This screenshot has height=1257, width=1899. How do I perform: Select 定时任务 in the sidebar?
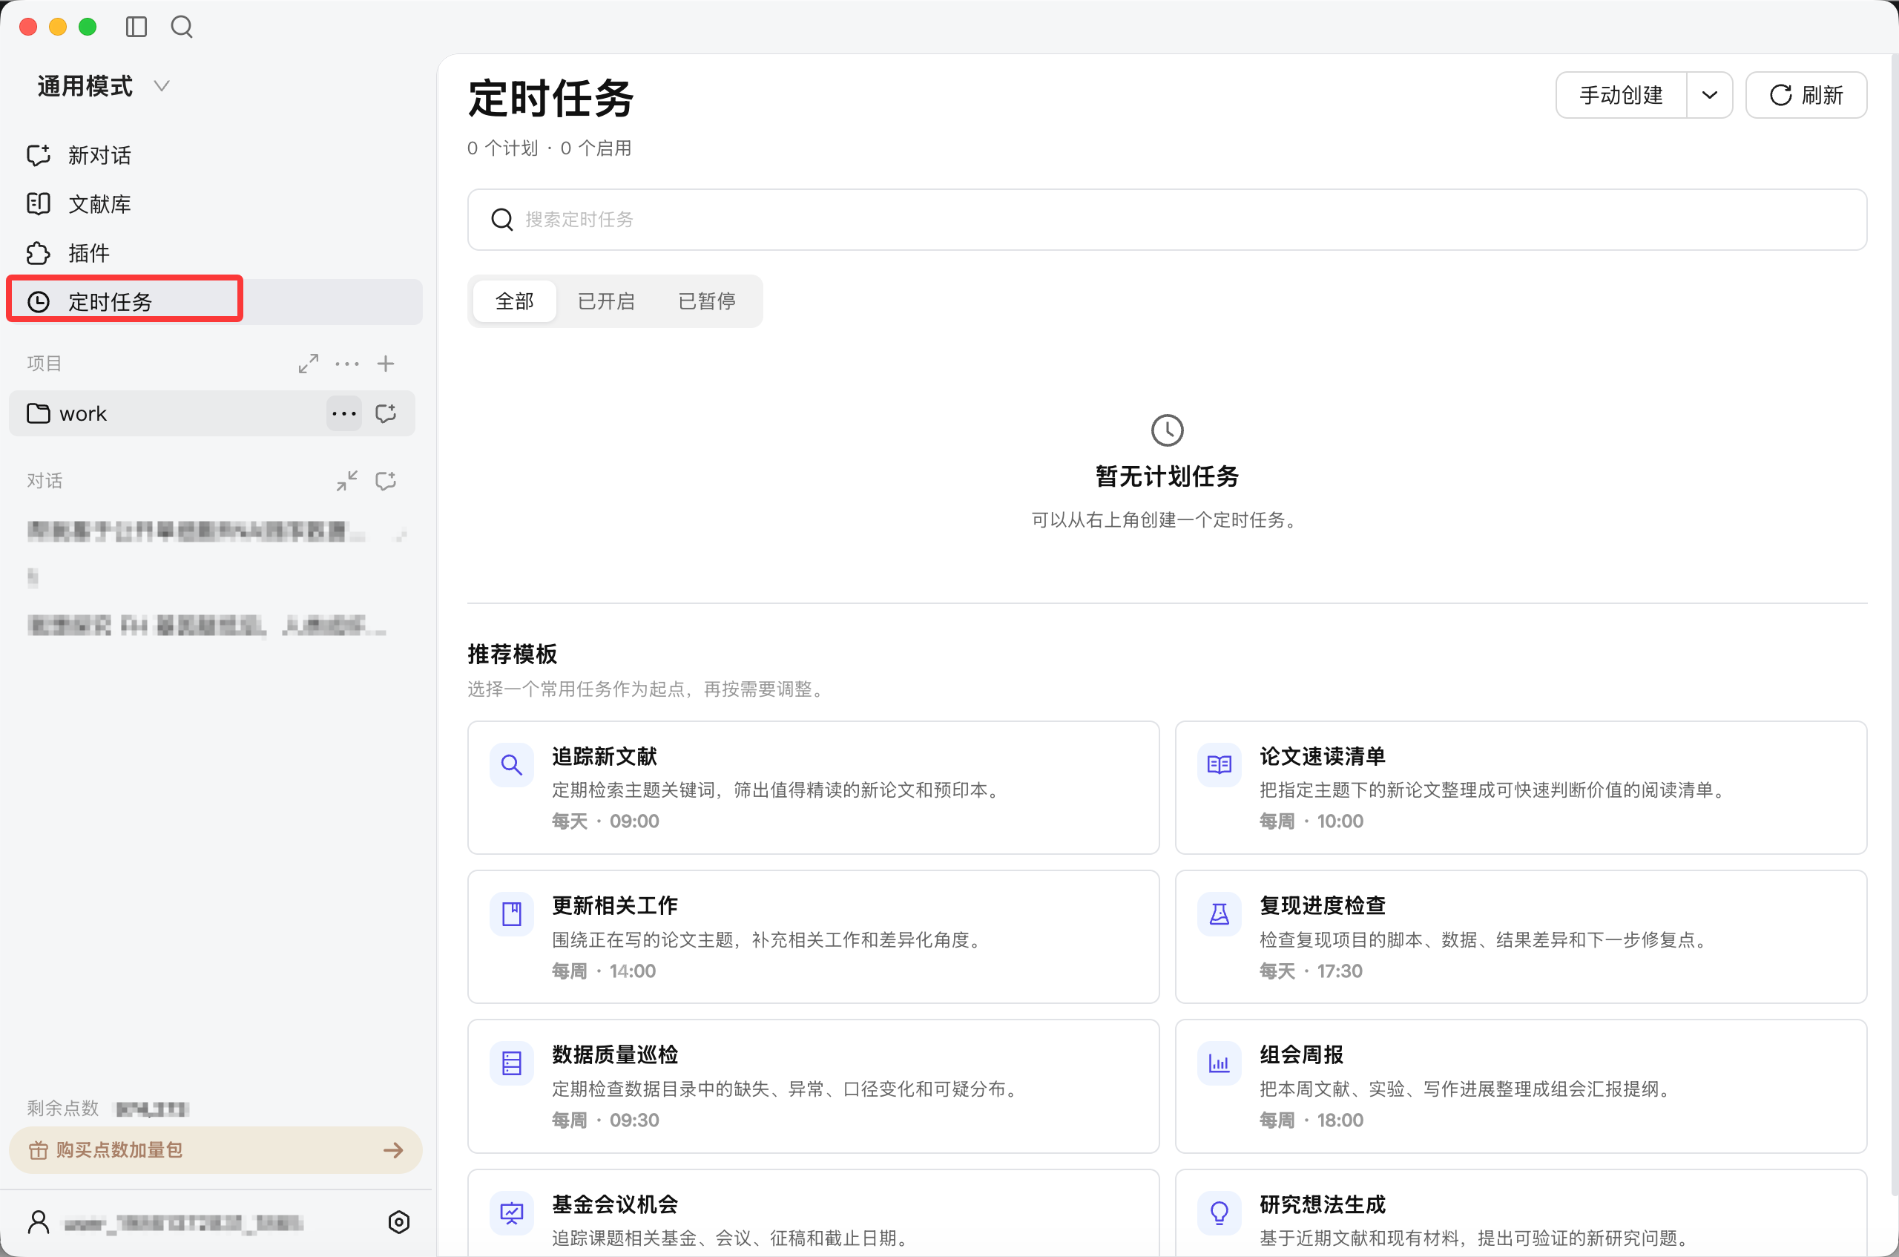click(x=214, y=301)
